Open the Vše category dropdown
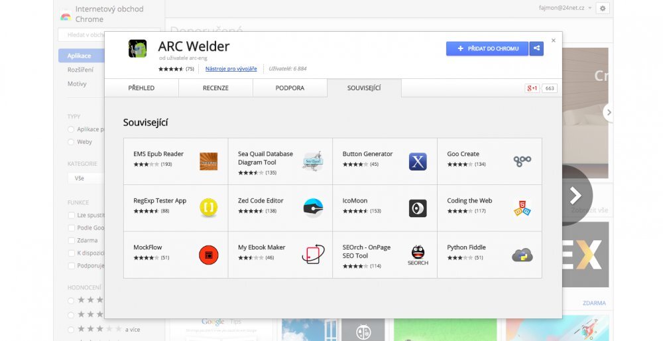The height and width of the screenshot is (341, 663). 86,178
